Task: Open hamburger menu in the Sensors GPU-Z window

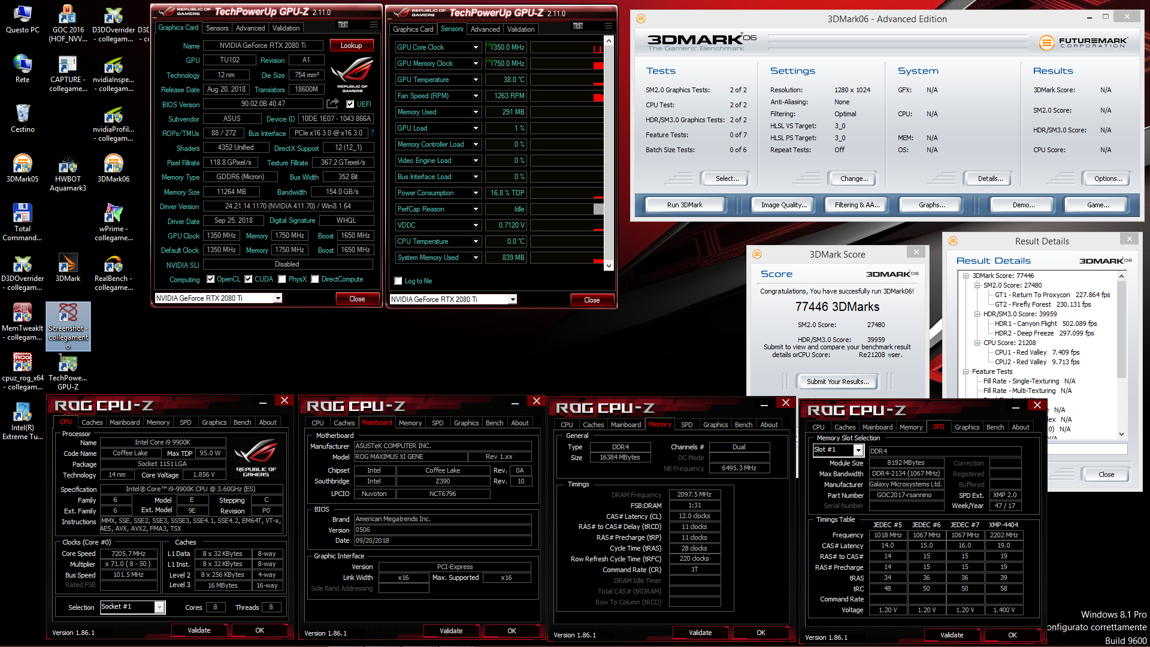Action: tap(609, 26)
